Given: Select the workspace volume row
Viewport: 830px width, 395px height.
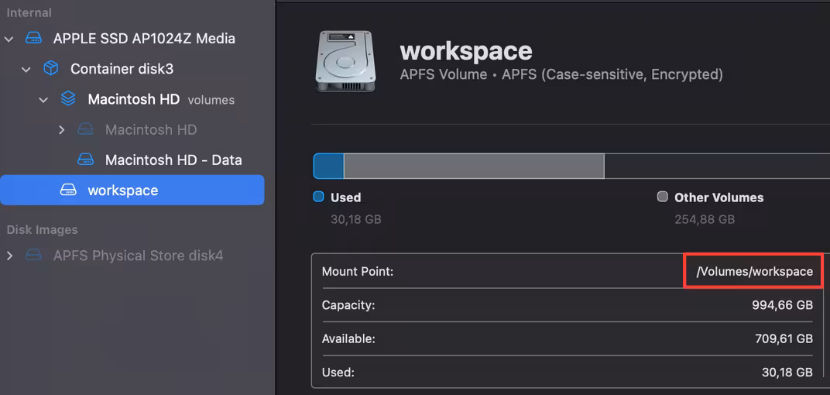Looking at the screenshot, I should 132,190.
